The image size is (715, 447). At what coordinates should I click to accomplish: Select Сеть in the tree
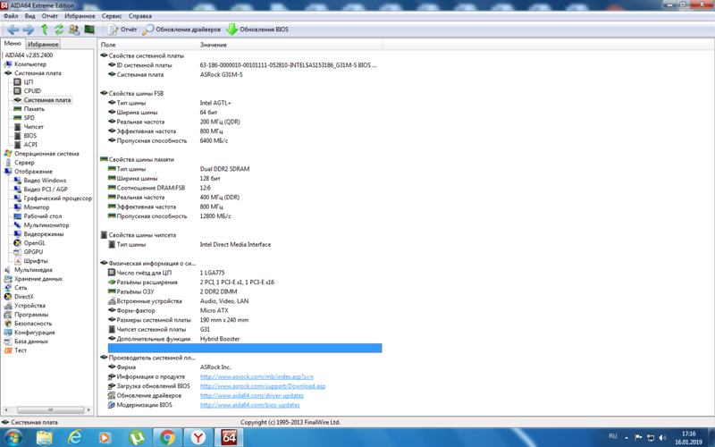pyautogui.click(x=21, y=288)
